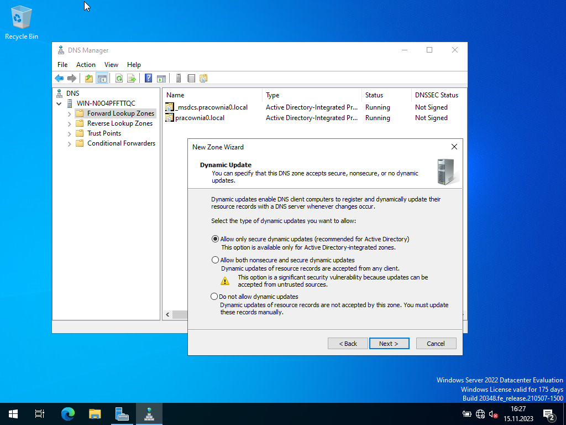Screen dimensions: 566x425
Task: Select Conditional Forwarders in the tree
Action: [121, 143]
